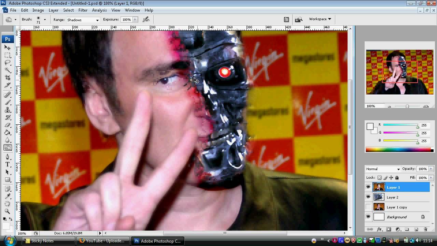437x246 pixels.
Task: Delete layer using trash icon
Action: [x=425, y=229]
